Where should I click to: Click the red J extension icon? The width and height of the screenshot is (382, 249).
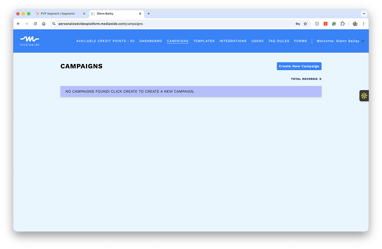[325, 24]
